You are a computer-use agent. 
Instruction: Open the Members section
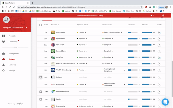click(12, 65)
